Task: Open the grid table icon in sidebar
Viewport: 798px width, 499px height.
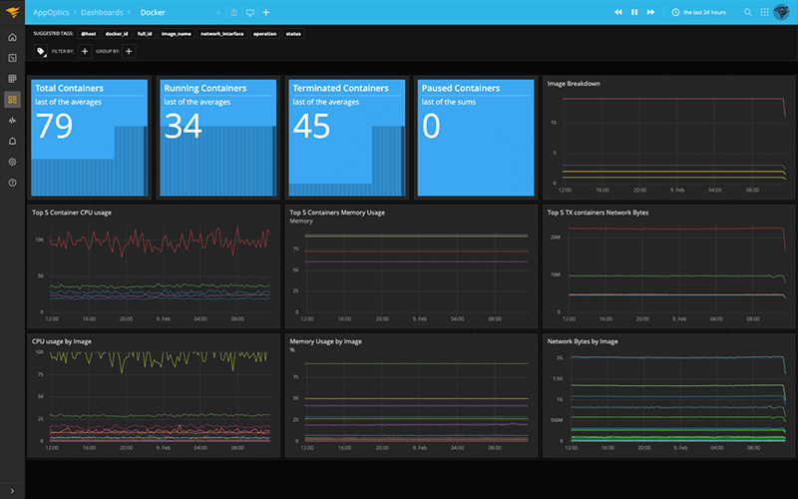Action: pyautogui.click(x=12, y=79)
